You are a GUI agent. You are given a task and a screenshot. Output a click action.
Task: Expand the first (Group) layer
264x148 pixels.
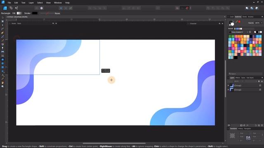(x=228, y=86)
